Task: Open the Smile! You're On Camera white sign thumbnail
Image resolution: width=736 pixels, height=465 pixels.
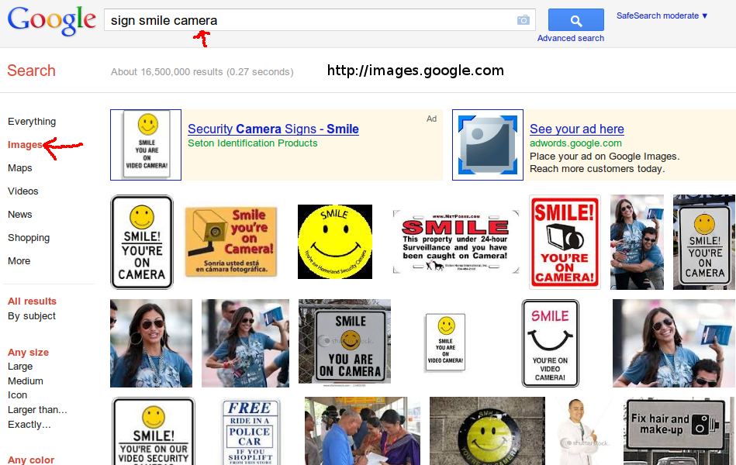Action: coord(142,242)
